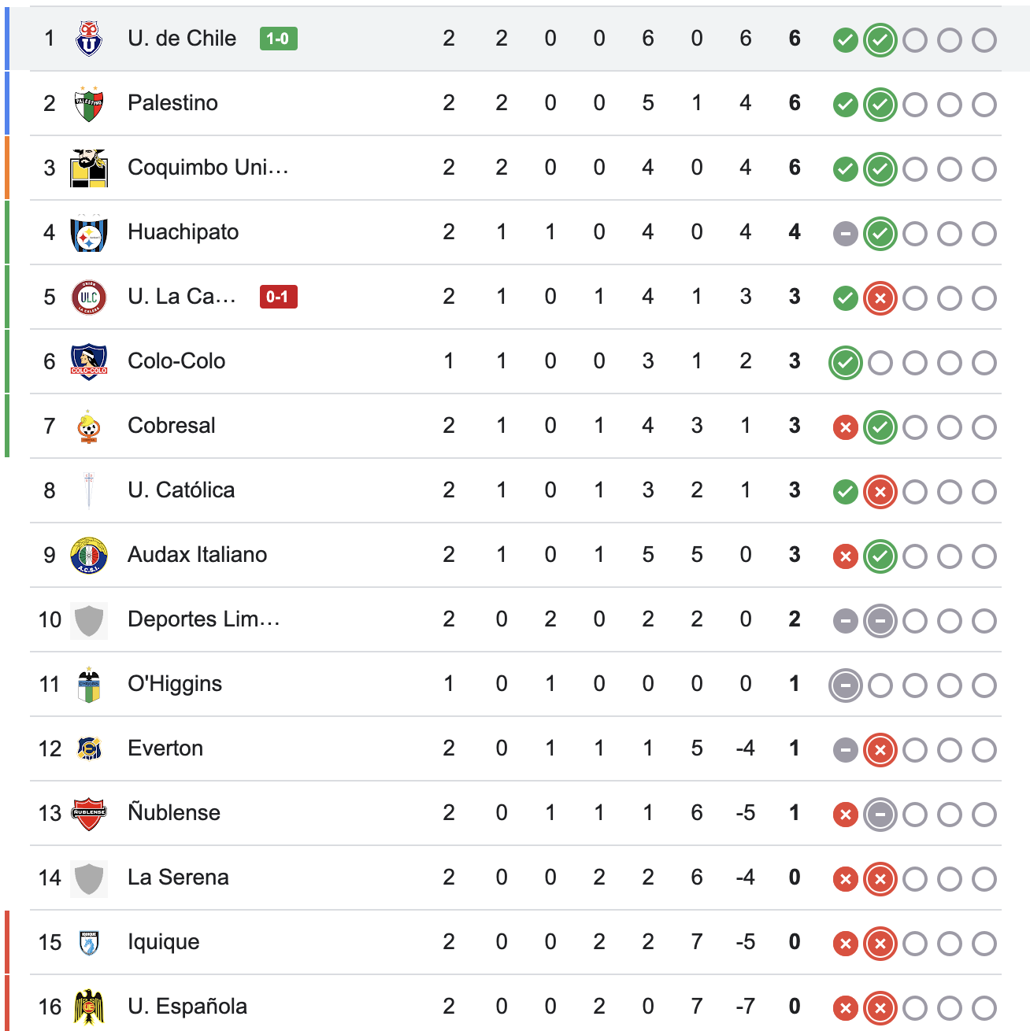Click the Ñublense red shield logo
Screen dimensions: 1030x1031
tap(89, 813)
